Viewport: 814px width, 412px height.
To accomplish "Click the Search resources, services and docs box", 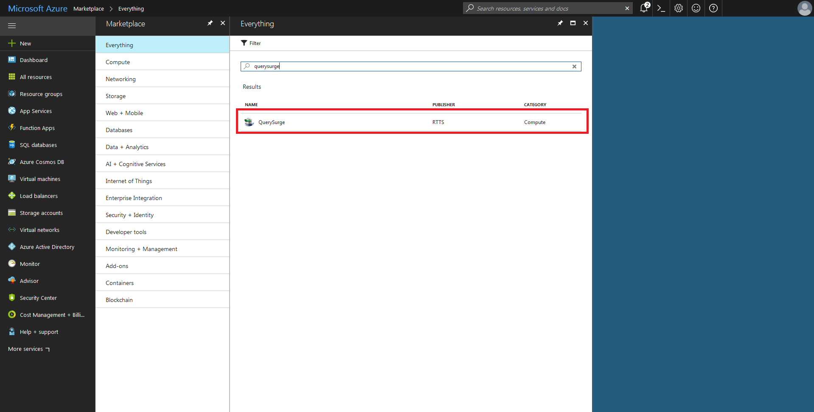I will [x=547, y=8].
